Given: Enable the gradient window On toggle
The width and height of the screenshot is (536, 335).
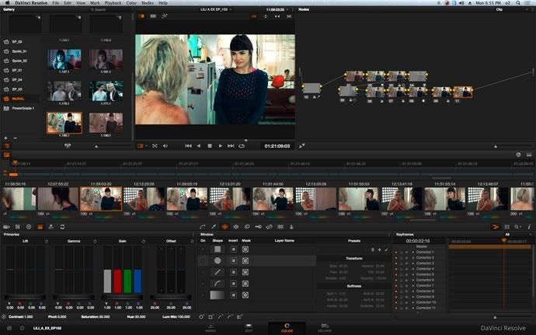Looking at the screenshot, I should (x=203, y=295).
